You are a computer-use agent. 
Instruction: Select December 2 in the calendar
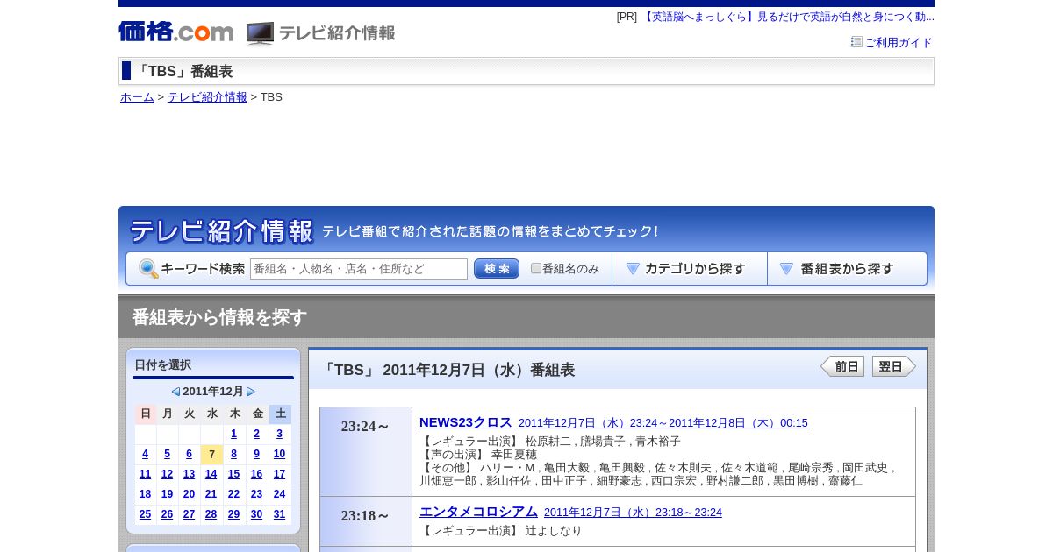256,434
